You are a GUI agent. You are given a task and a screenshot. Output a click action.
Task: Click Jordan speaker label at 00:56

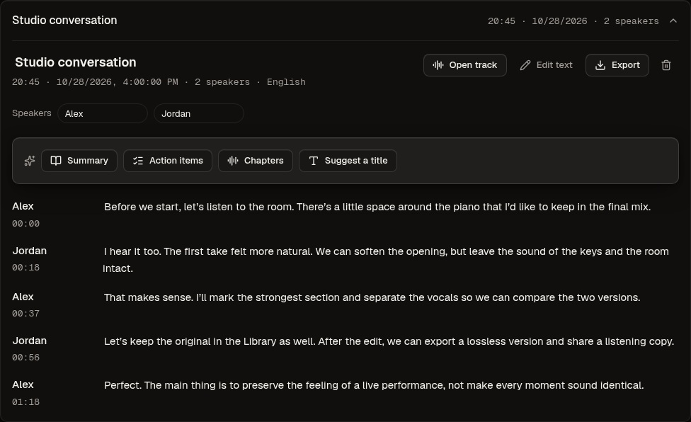[30, 341]
